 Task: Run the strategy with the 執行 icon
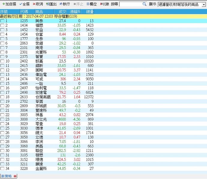pyautogui.click(x=61, y=4)
